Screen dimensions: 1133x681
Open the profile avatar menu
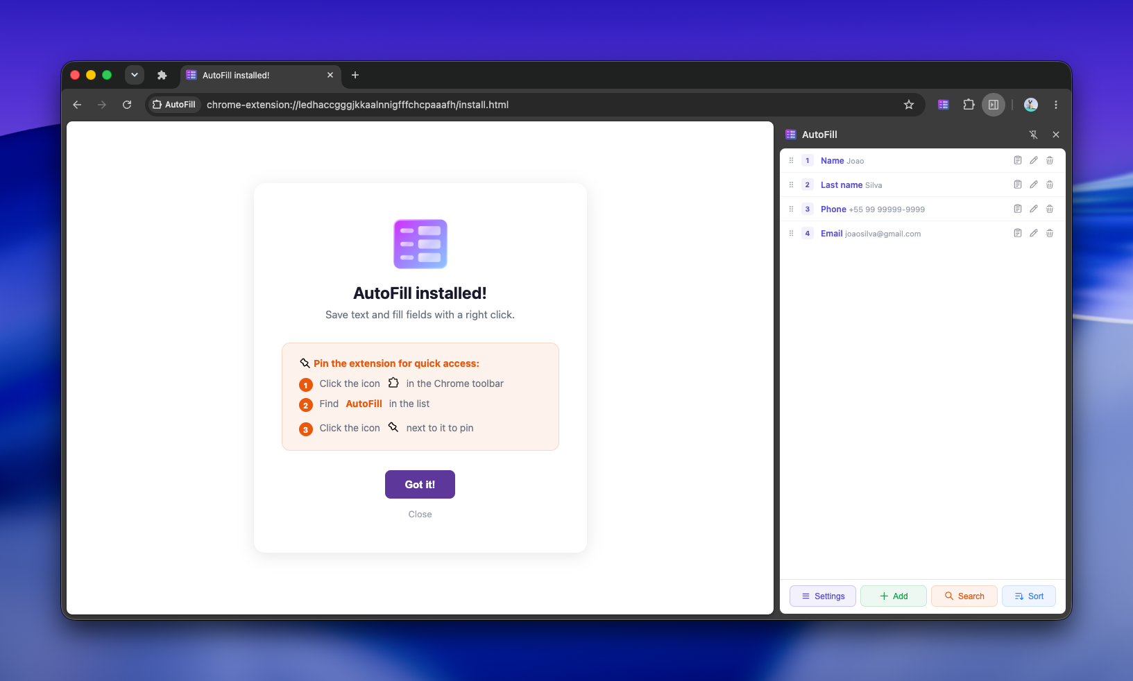(1031, 105)
